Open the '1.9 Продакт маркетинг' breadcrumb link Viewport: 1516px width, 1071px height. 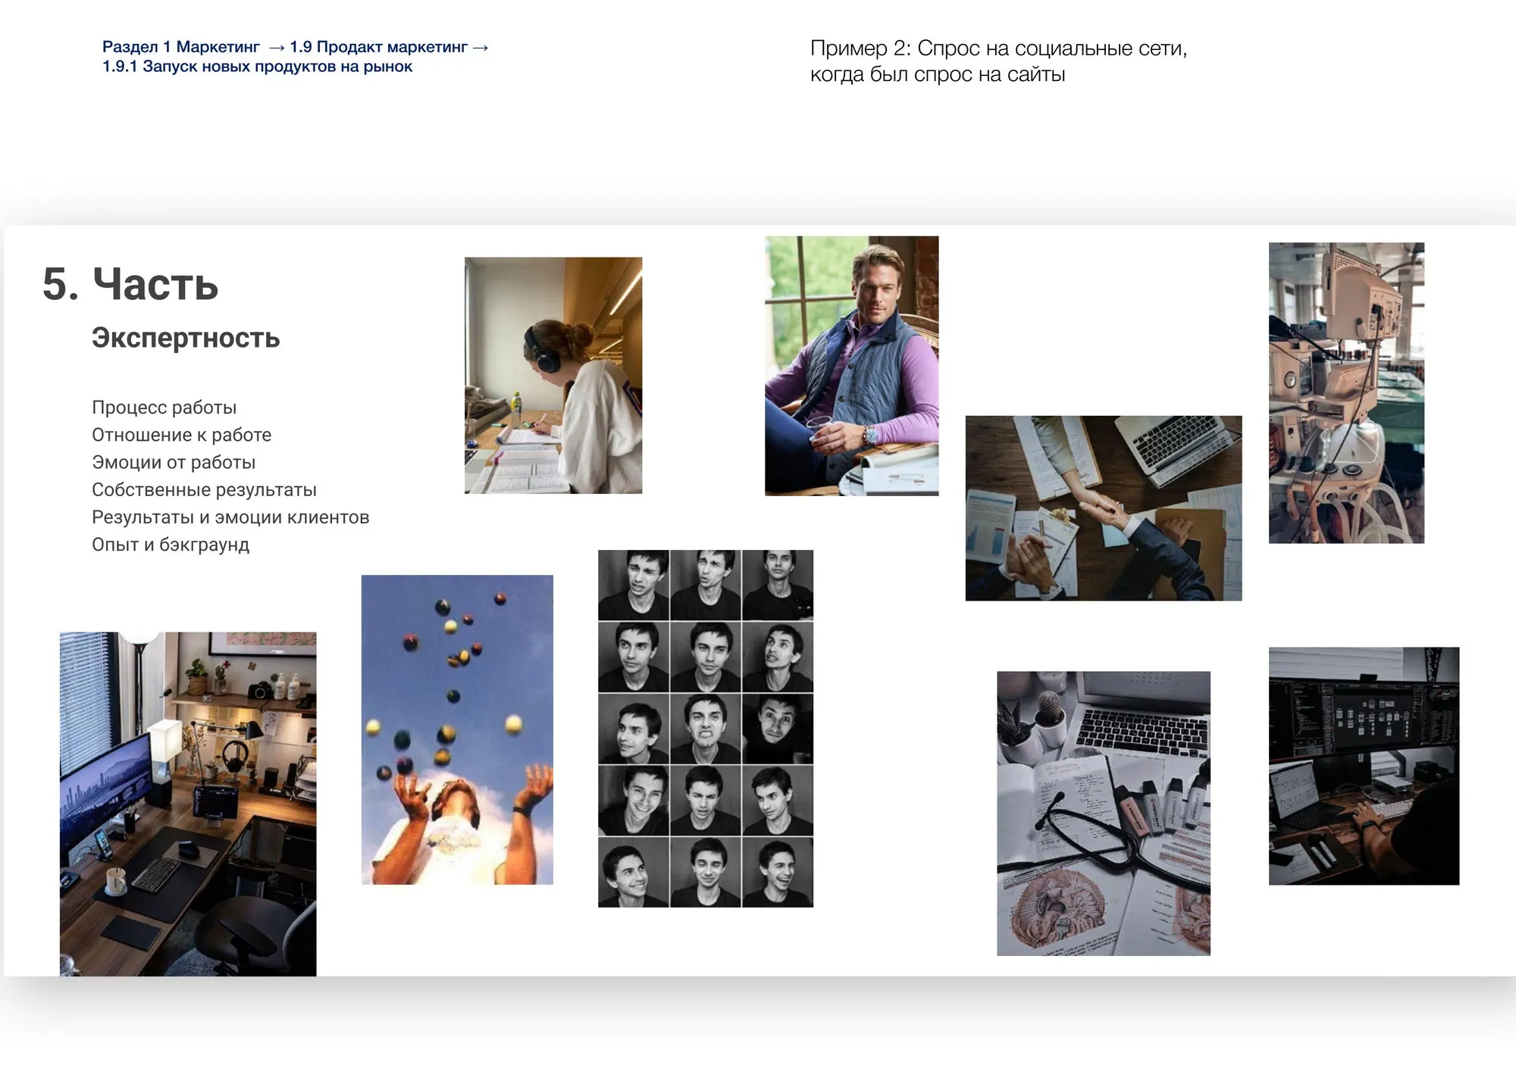[x=378, y=47]
